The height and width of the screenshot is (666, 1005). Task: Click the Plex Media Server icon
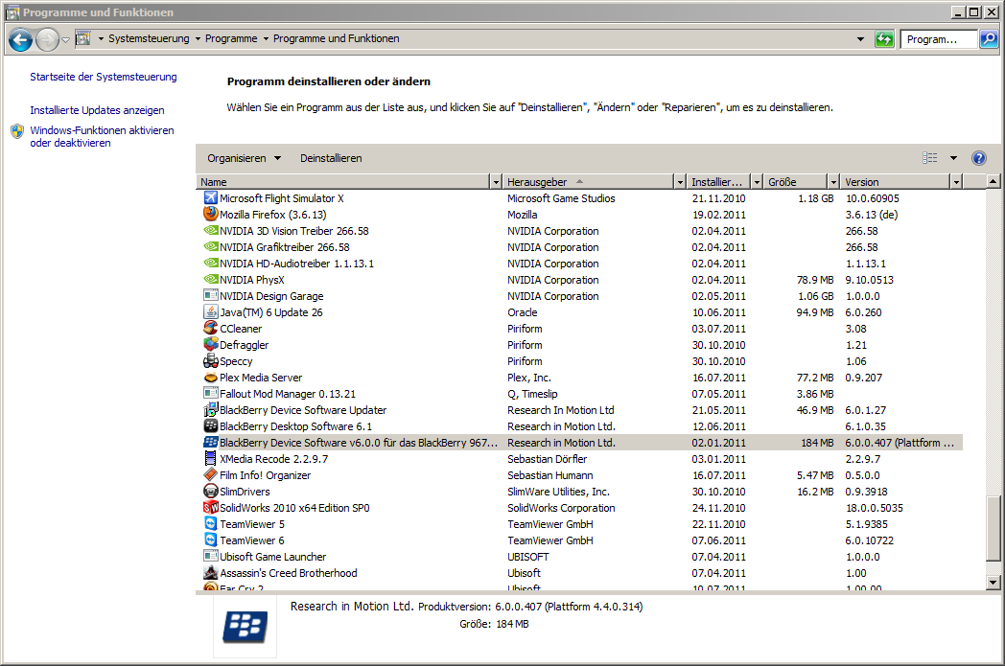tap(210, 378)
